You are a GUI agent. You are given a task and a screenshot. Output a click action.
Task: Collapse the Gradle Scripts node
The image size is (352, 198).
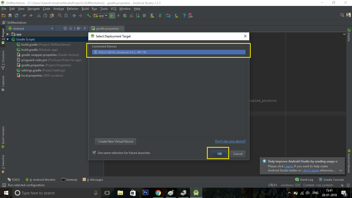point(8,39)
